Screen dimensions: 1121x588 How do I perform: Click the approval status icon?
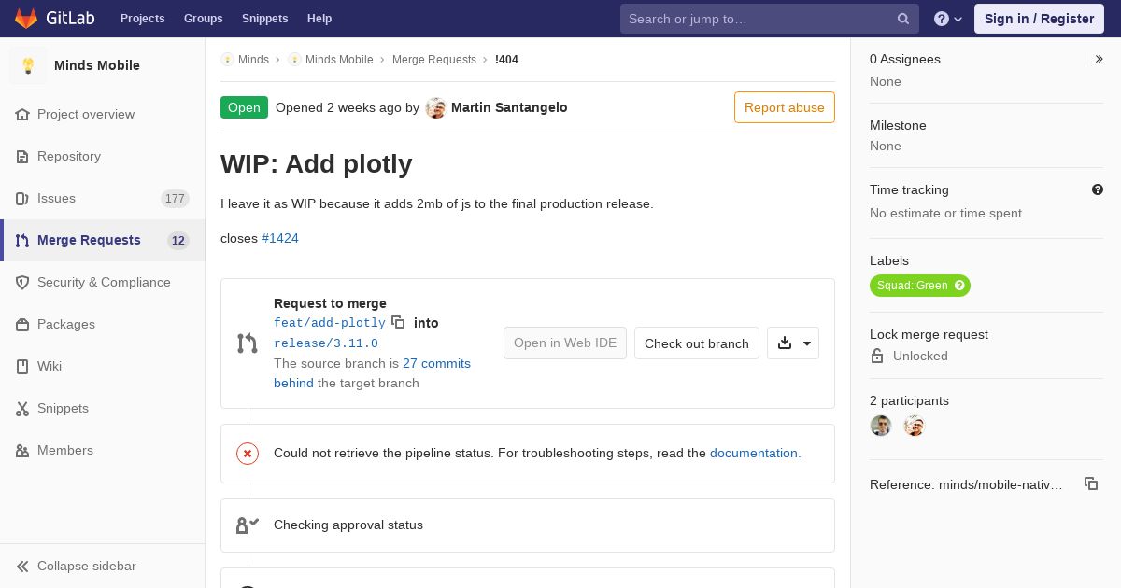point(248,525)
